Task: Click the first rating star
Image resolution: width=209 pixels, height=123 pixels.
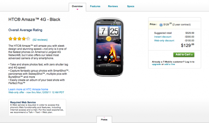Action: click(x=10, y=39)
